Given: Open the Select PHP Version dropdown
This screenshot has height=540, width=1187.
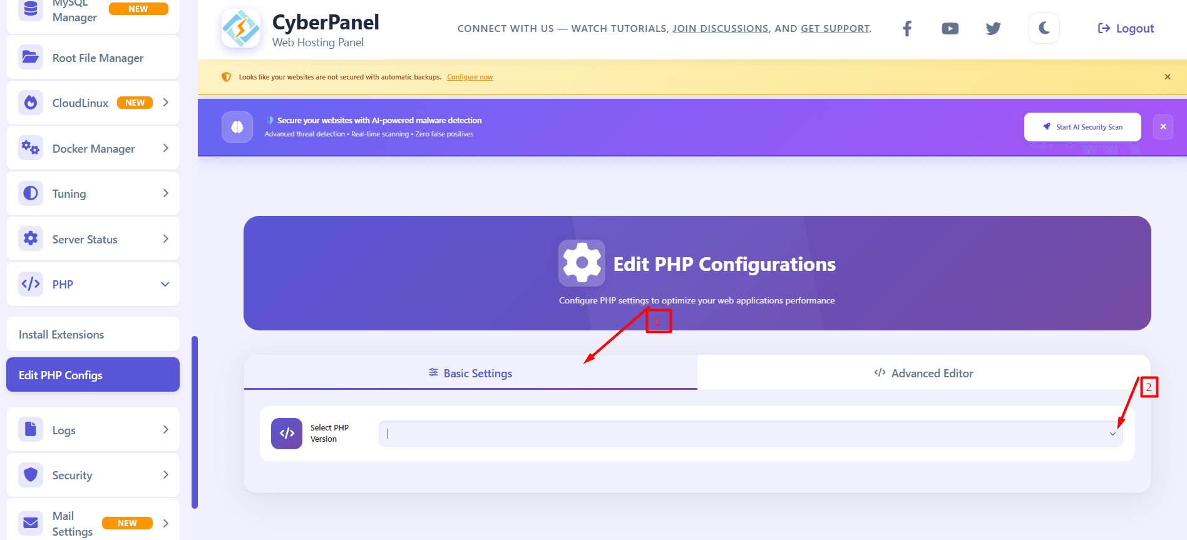Looking at the screenshot, I should click(x=750, y=434).
